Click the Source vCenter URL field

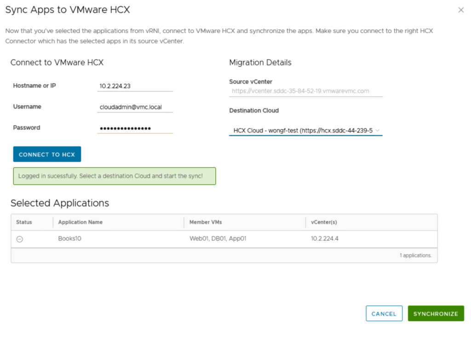[x=305, y=91]
